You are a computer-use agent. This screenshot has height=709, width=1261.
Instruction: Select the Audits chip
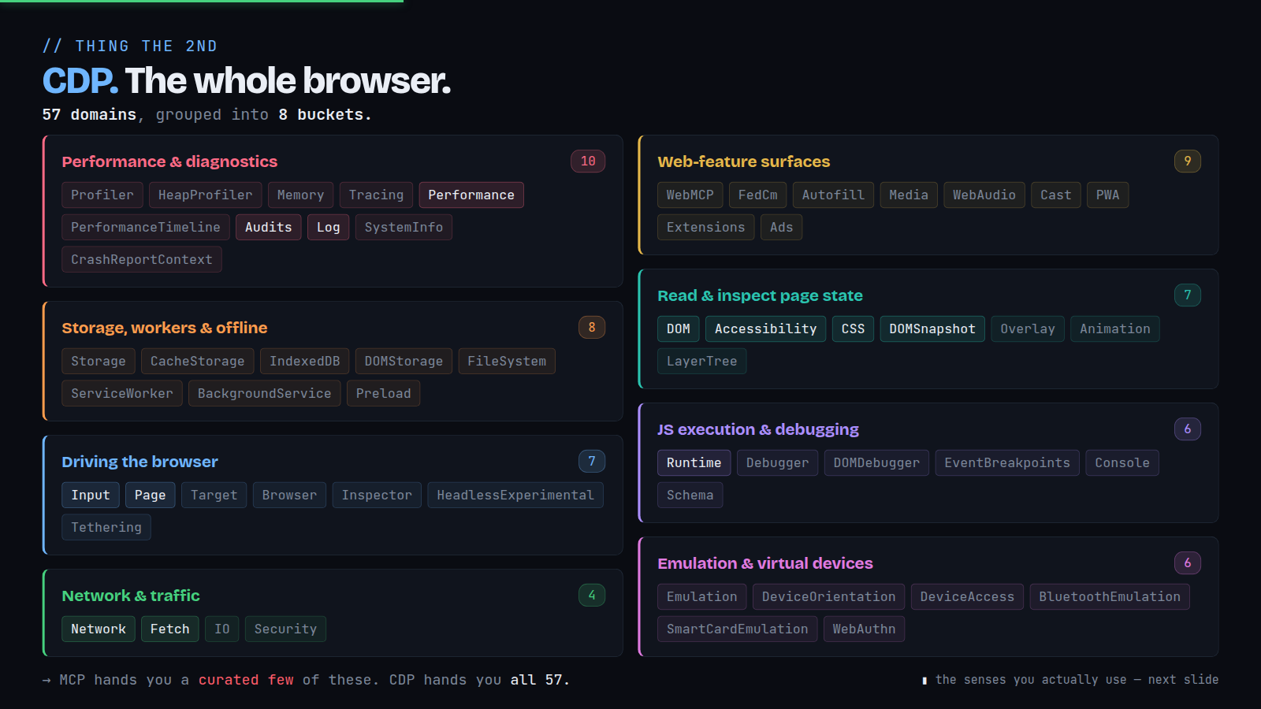coord(268,227)
